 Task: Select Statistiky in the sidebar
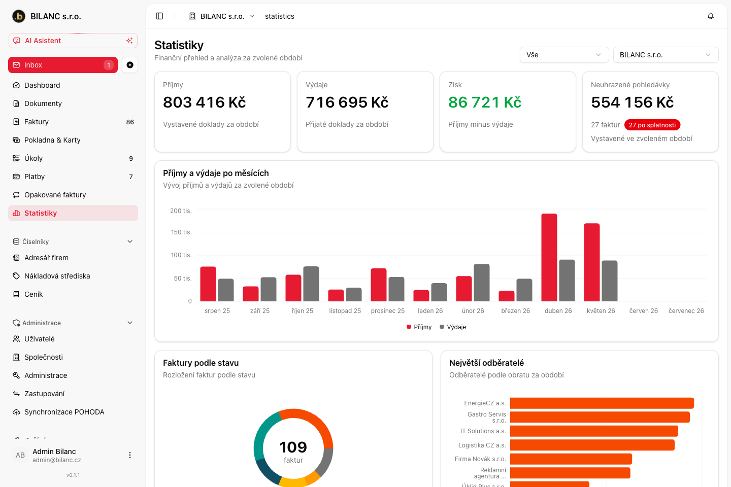[73, 213]
